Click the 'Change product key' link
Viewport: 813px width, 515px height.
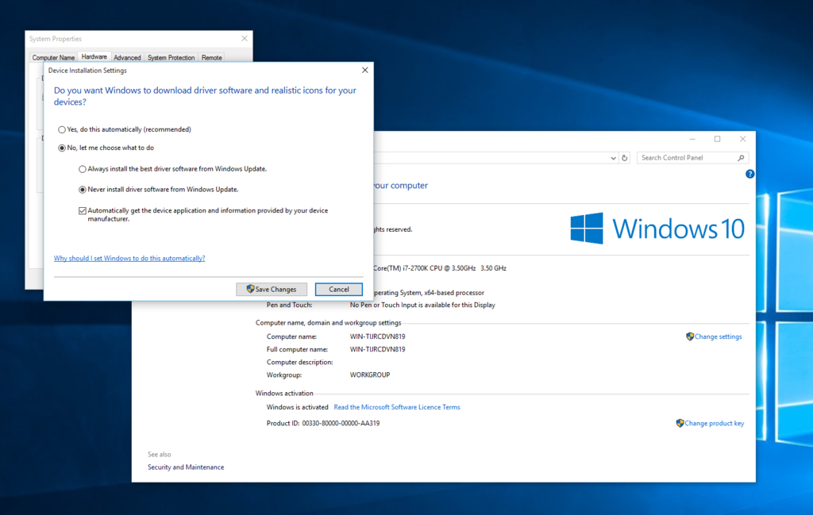(710, 423)
